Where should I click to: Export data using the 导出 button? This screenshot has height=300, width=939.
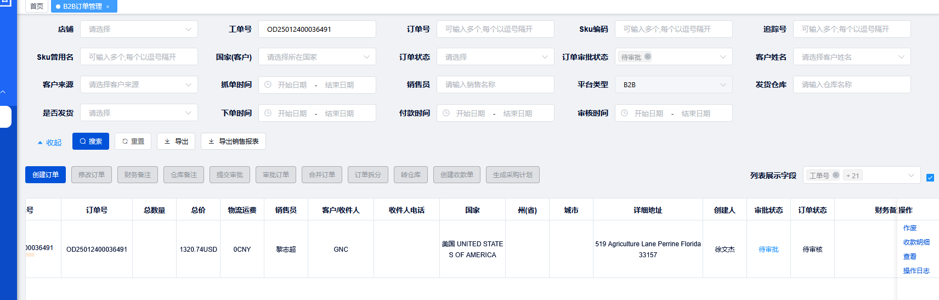(176, 141)
